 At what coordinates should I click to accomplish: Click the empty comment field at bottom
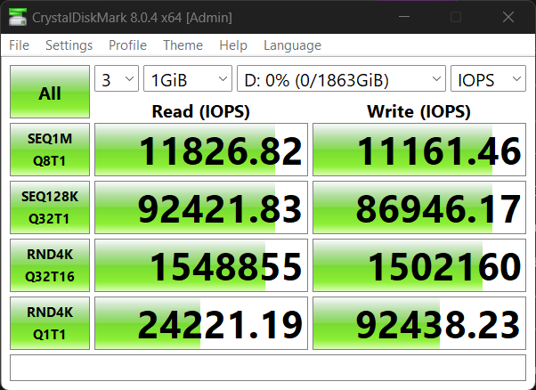click(268, 368)
